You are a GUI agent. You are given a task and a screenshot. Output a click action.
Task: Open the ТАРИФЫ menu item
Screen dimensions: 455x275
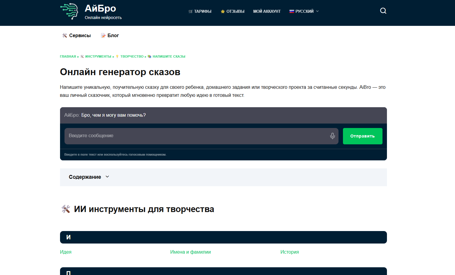click(x=203, y=11)
